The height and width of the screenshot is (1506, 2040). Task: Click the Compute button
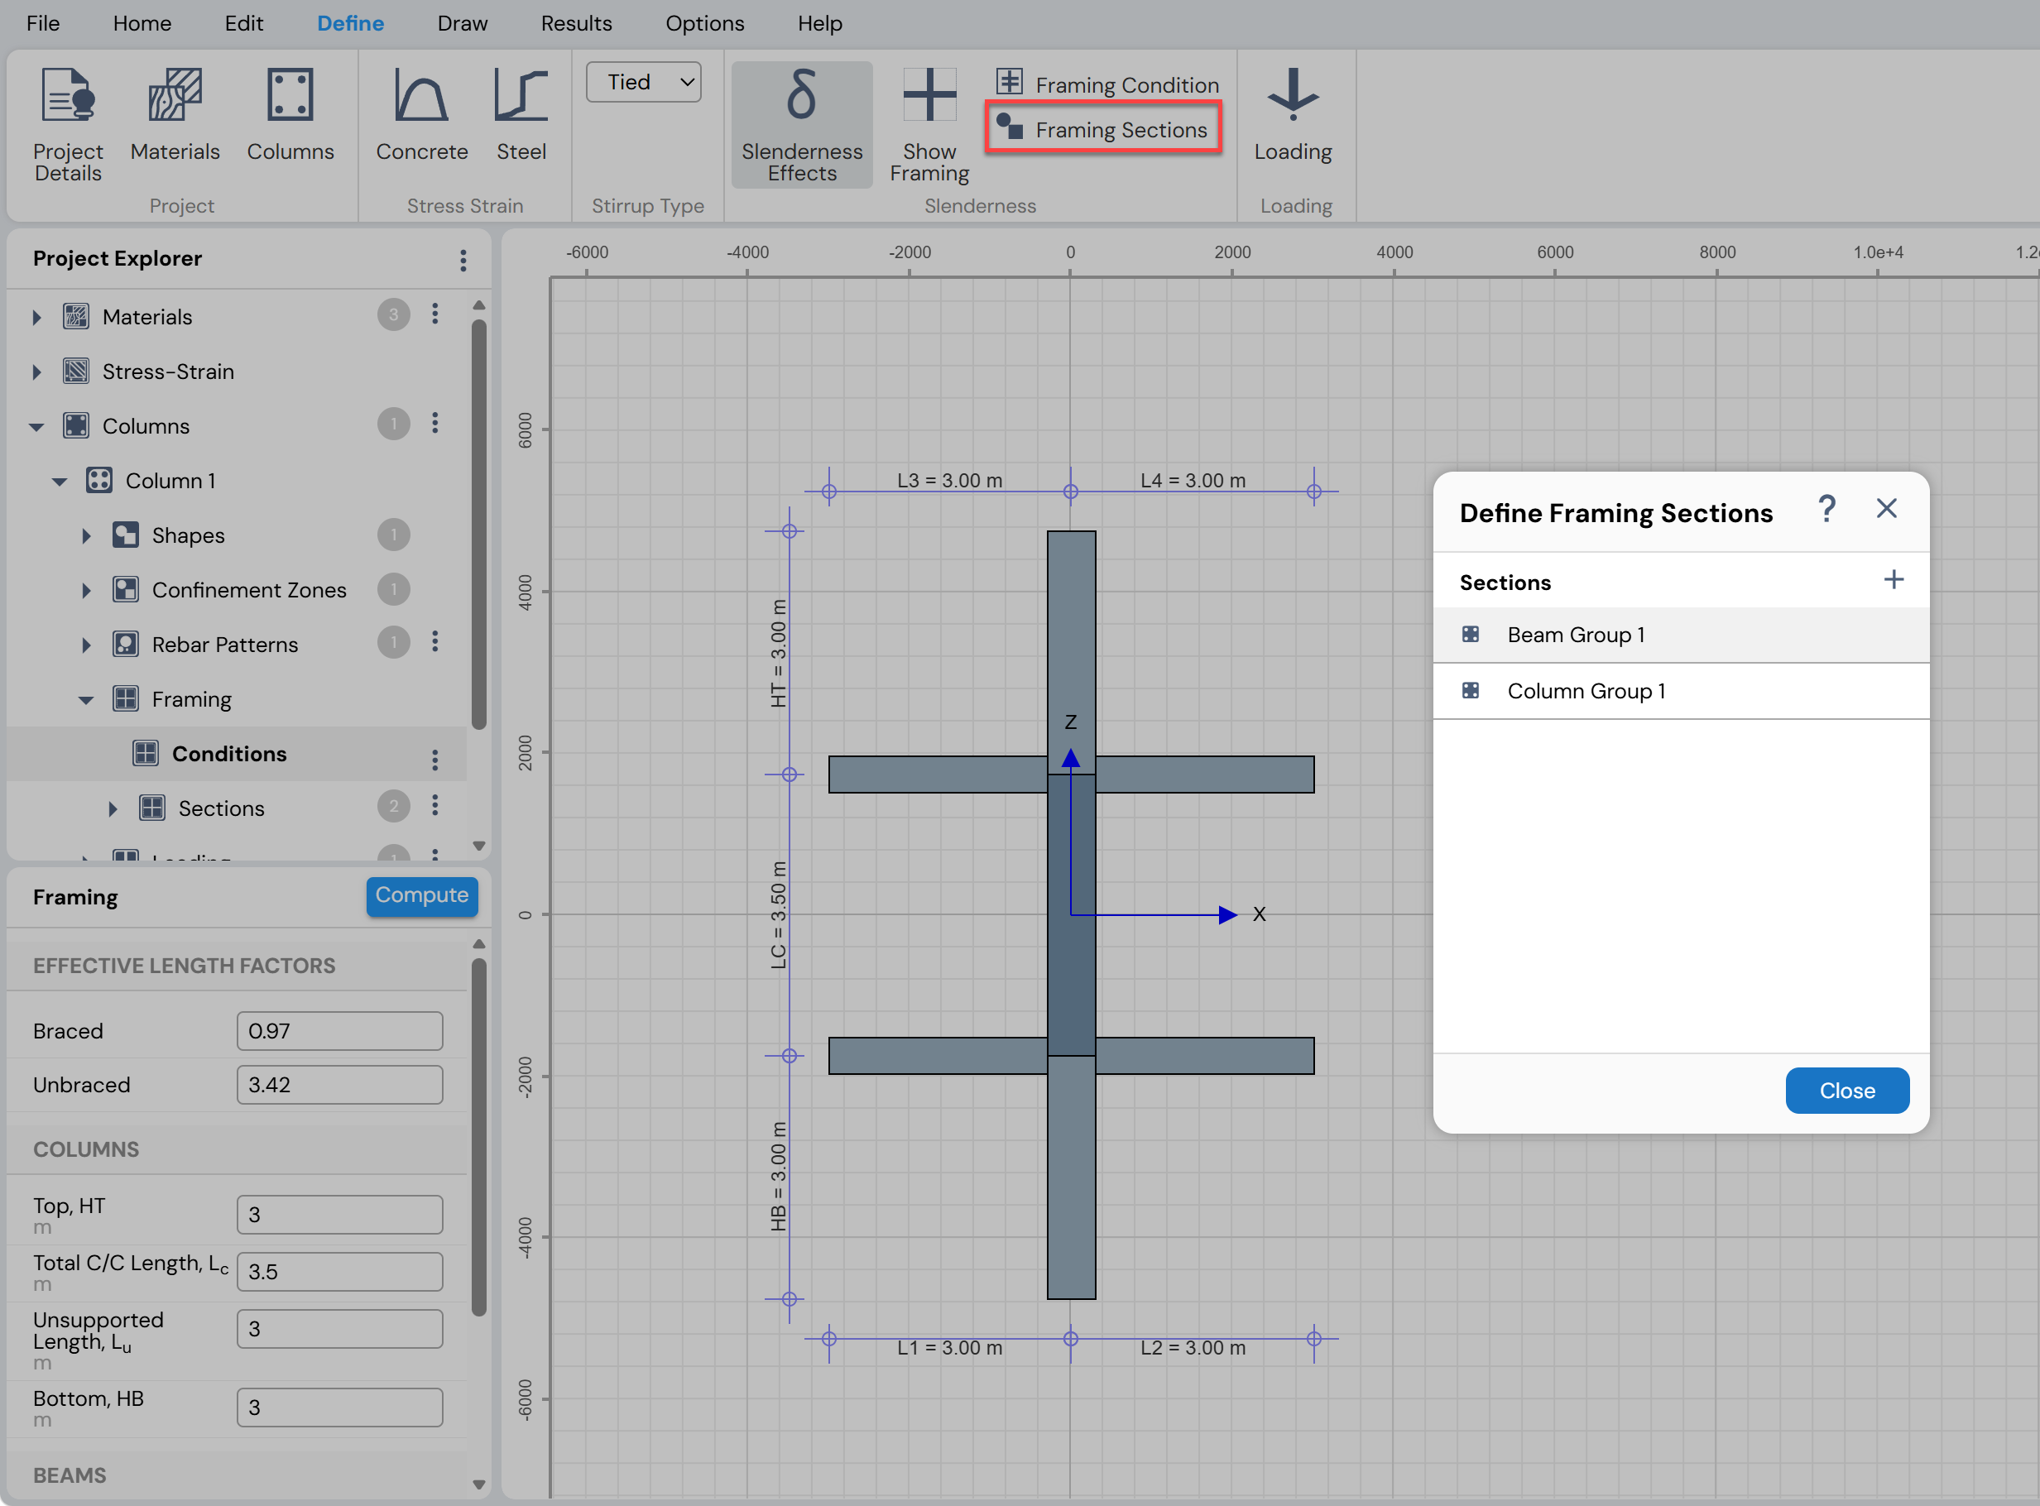[x=421, y=895]
